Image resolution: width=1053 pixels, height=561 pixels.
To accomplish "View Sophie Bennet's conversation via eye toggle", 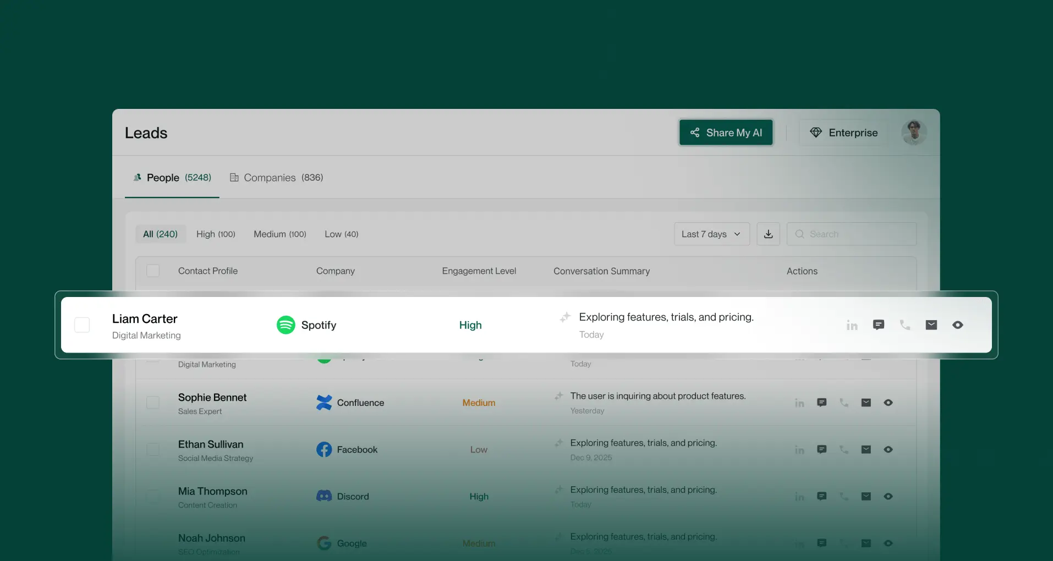I will [x=887, y=403].
